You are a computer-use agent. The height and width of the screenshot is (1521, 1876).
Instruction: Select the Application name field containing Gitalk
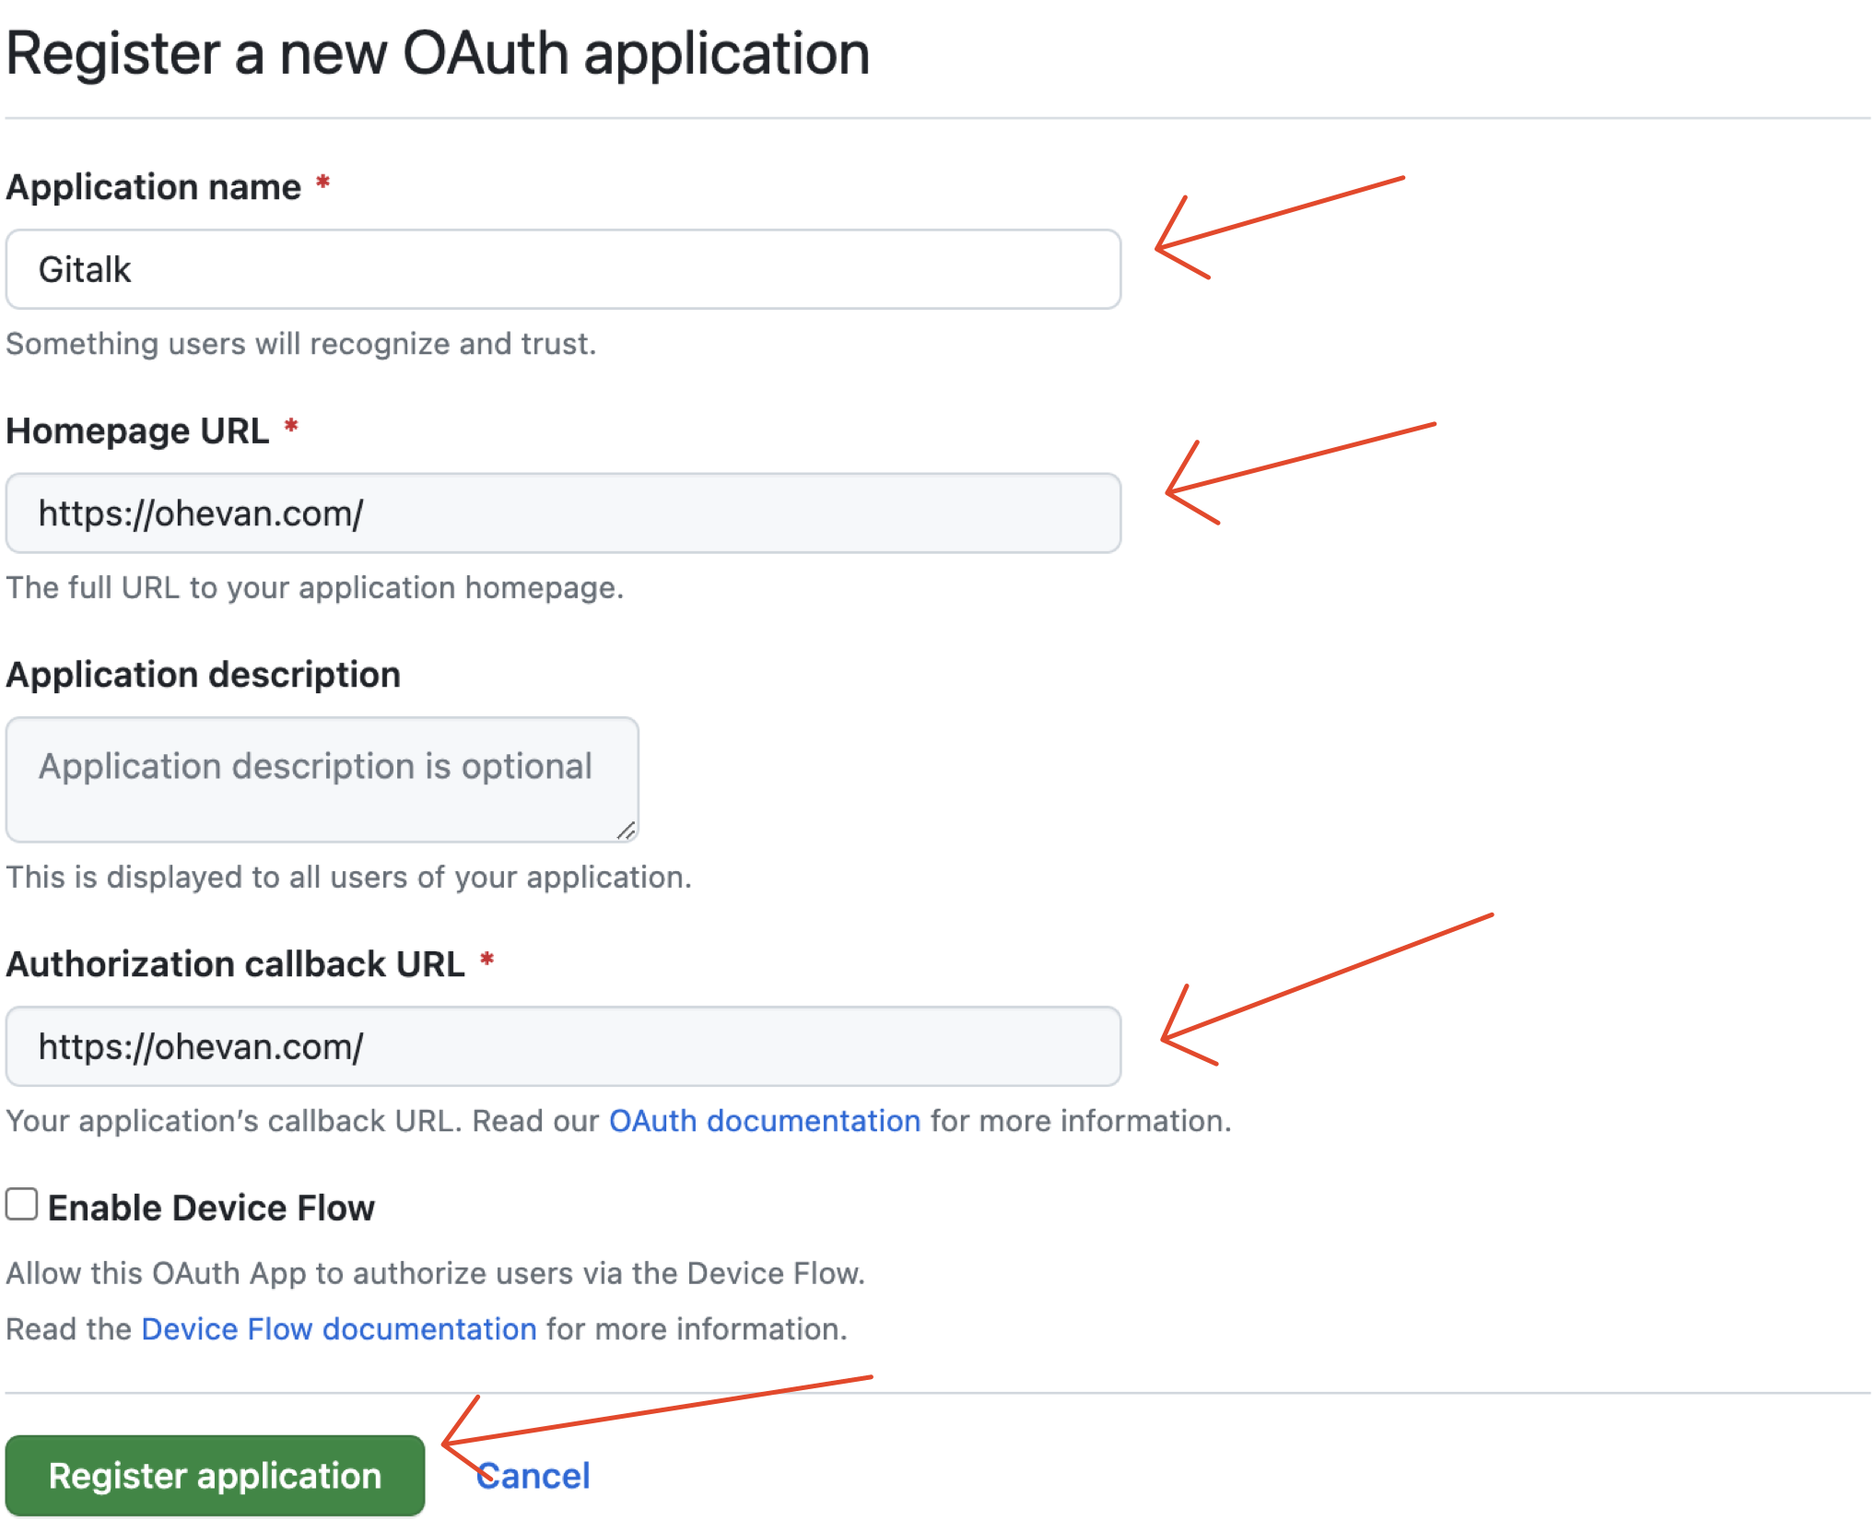[562, 269]
